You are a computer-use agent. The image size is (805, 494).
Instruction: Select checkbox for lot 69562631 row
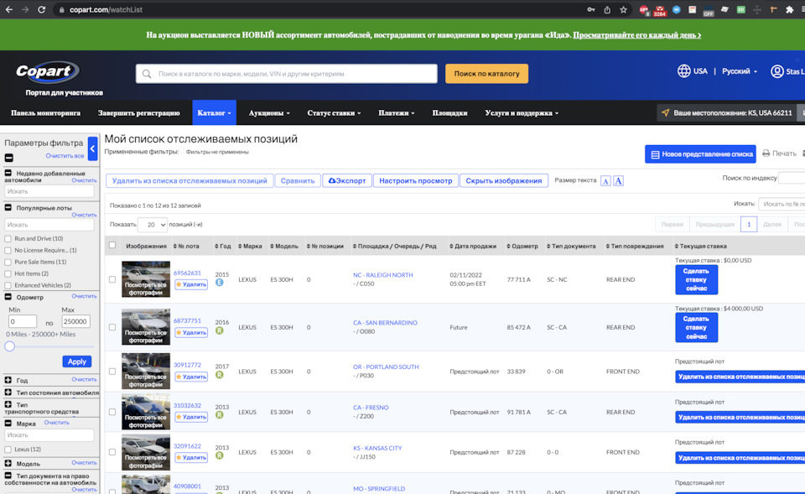[112, 279]
